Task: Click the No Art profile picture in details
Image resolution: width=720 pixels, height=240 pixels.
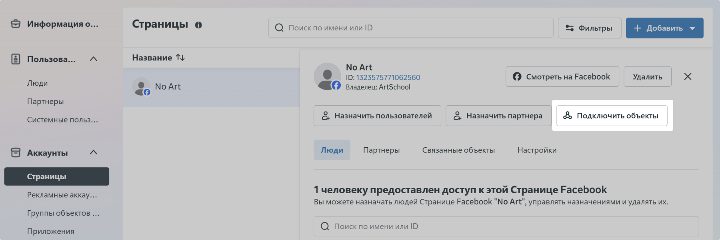Action: coord(327,76)
